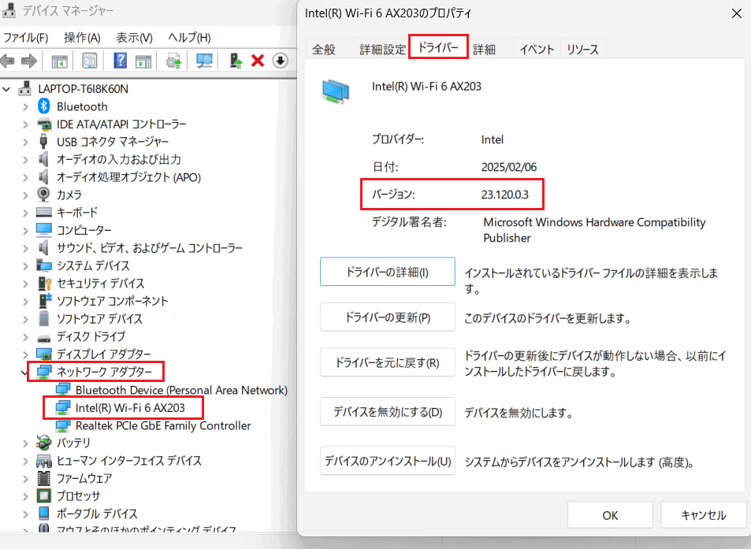Screen dimensions: 751x549
Task: Switch to the 全般 tab
Action: (324, 50)
